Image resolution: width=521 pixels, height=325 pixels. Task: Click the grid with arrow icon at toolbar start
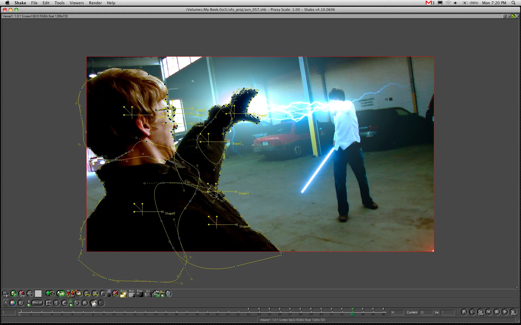coord(5,294)
